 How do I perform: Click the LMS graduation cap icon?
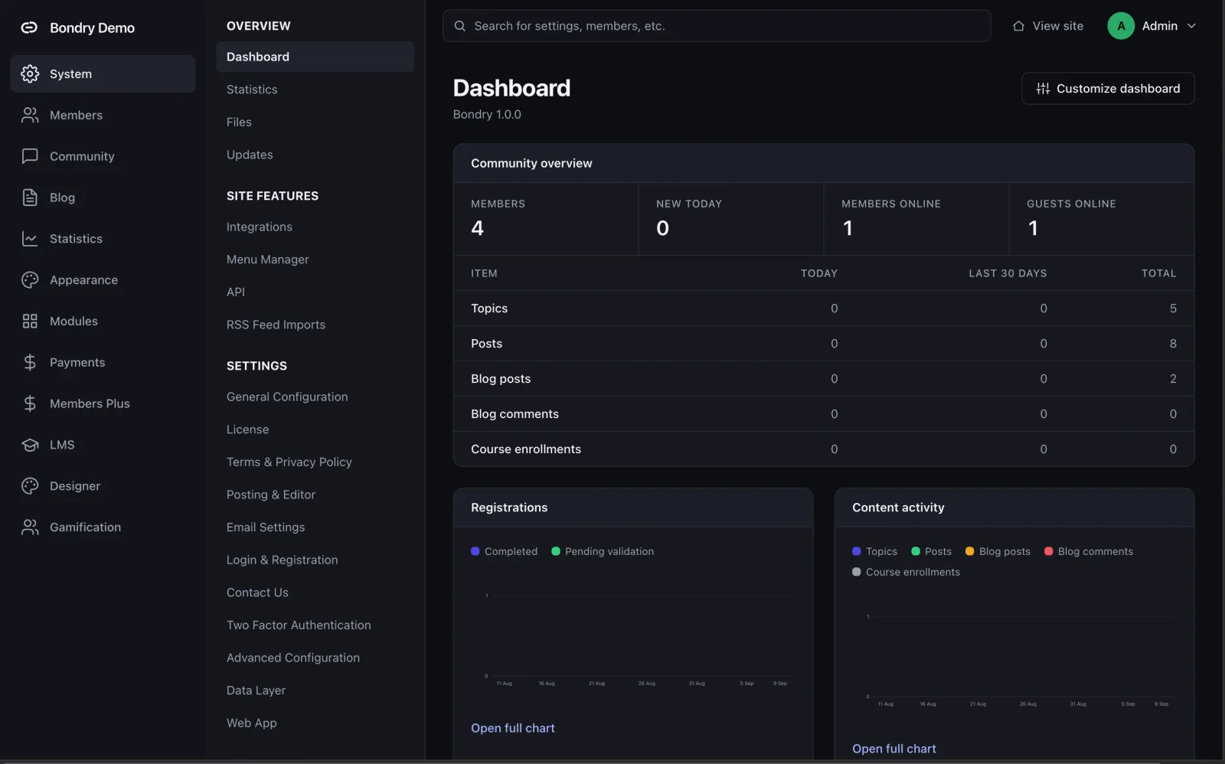pos(30,445)
